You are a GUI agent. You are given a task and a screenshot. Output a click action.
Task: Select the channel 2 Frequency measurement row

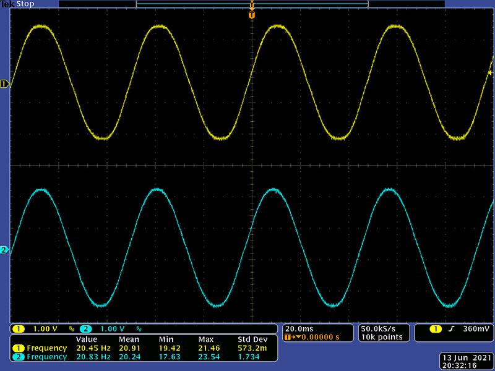pyautogui.click(x=39, y=357)
